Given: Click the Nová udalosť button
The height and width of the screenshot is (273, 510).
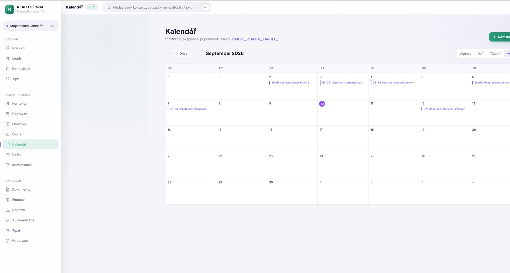Looking at the screenshot, I should 500,37.
